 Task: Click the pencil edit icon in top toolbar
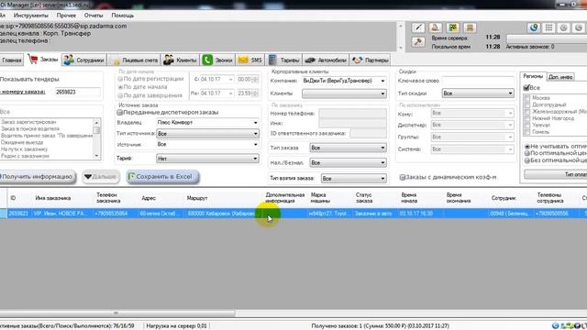(x=418, y=27)
